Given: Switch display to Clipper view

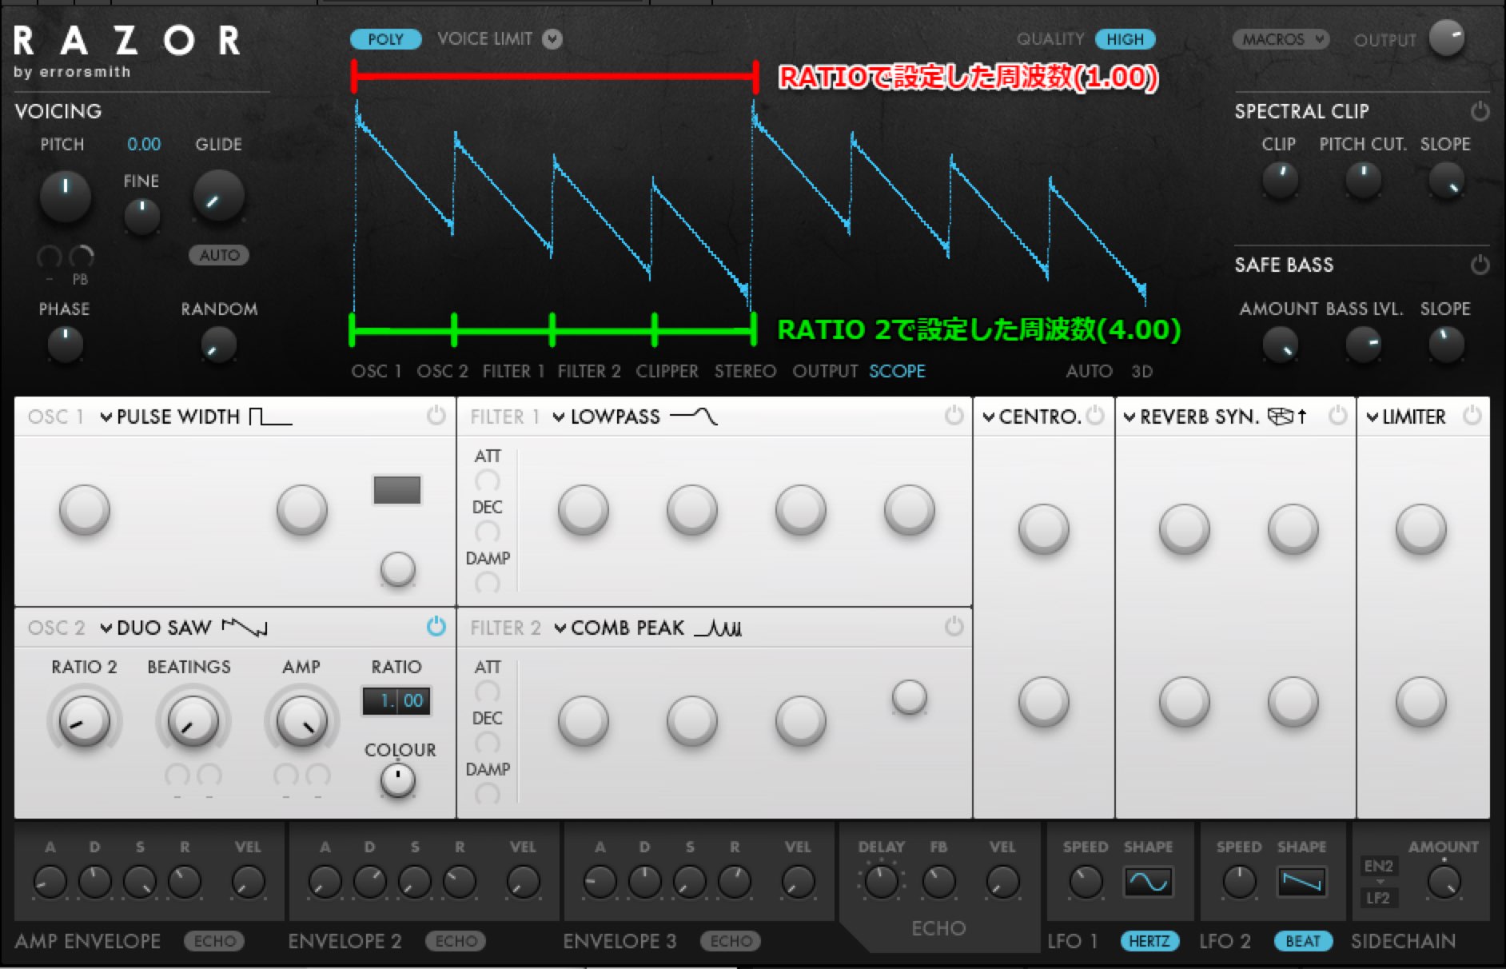Looking at the screenshot, I should point(667,371).
